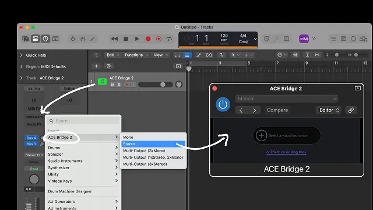This screenshot has height=210, width=373.
Task: Open the Synthesizer submenu
Action: point(83,167)
